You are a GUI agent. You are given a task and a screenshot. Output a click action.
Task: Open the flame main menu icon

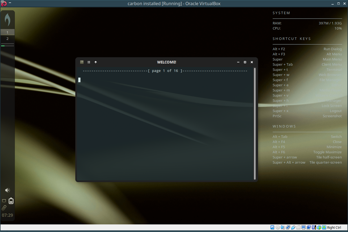click(x=8, y=20)
